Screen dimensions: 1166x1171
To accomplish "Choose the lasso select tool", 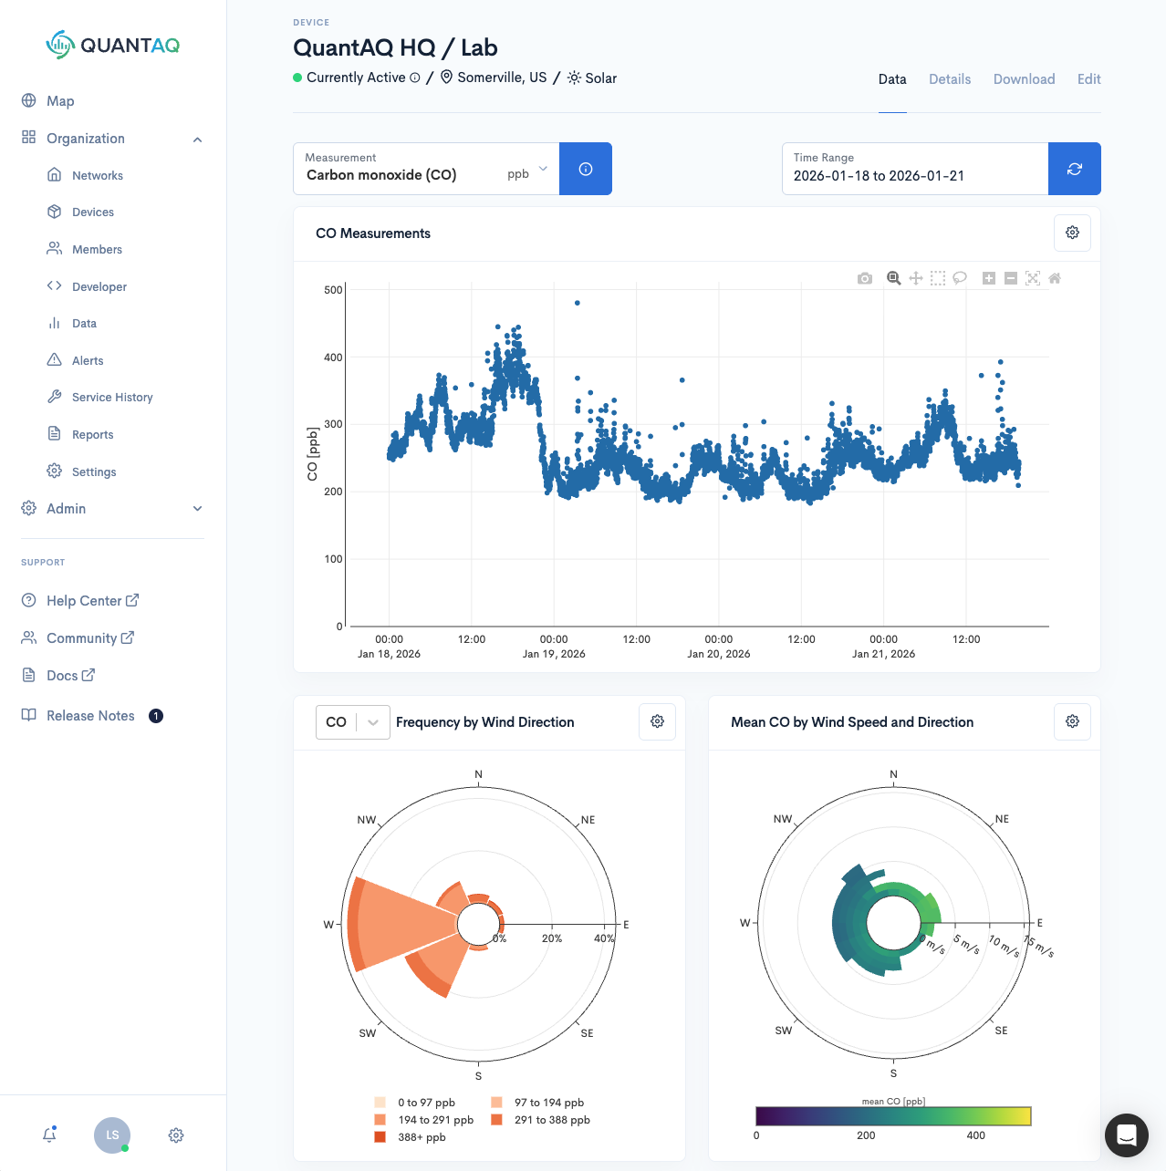I will (x=960, y=278).
